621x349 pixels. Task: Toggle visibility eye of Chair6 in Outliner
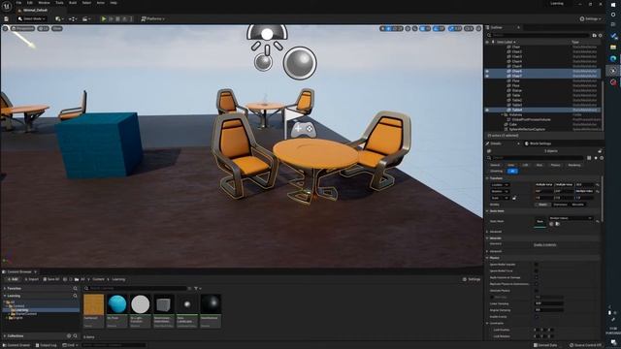[x=487, y=71]
